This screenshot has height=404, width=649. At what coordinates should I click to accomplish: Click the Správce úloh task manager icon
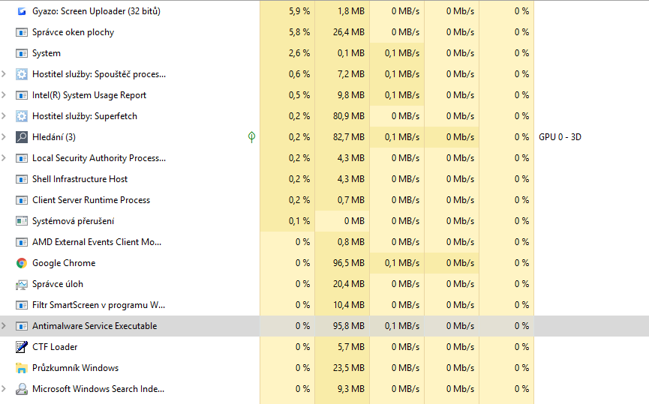(22, 285)
